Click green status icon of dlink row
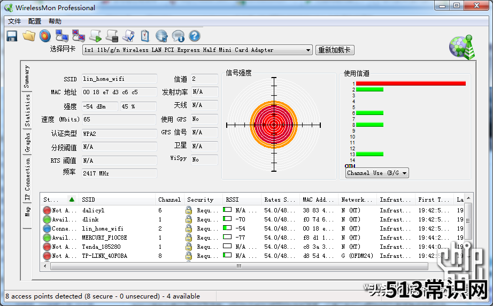 [47, 219]
